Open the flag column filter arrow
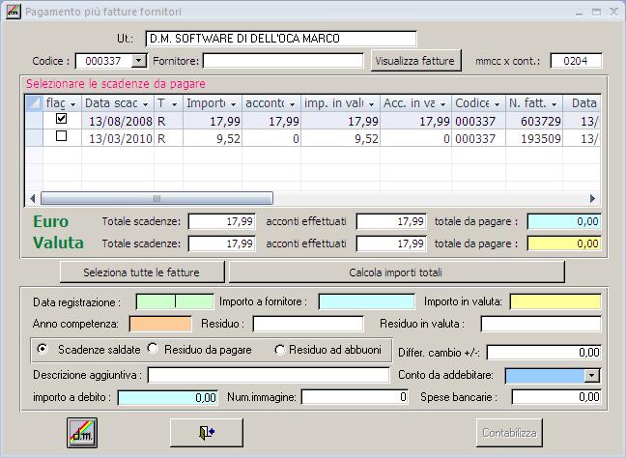 click(73, 104)
